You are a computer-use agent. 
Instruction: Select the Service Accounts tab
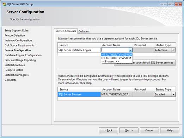[x=66, y=31]
